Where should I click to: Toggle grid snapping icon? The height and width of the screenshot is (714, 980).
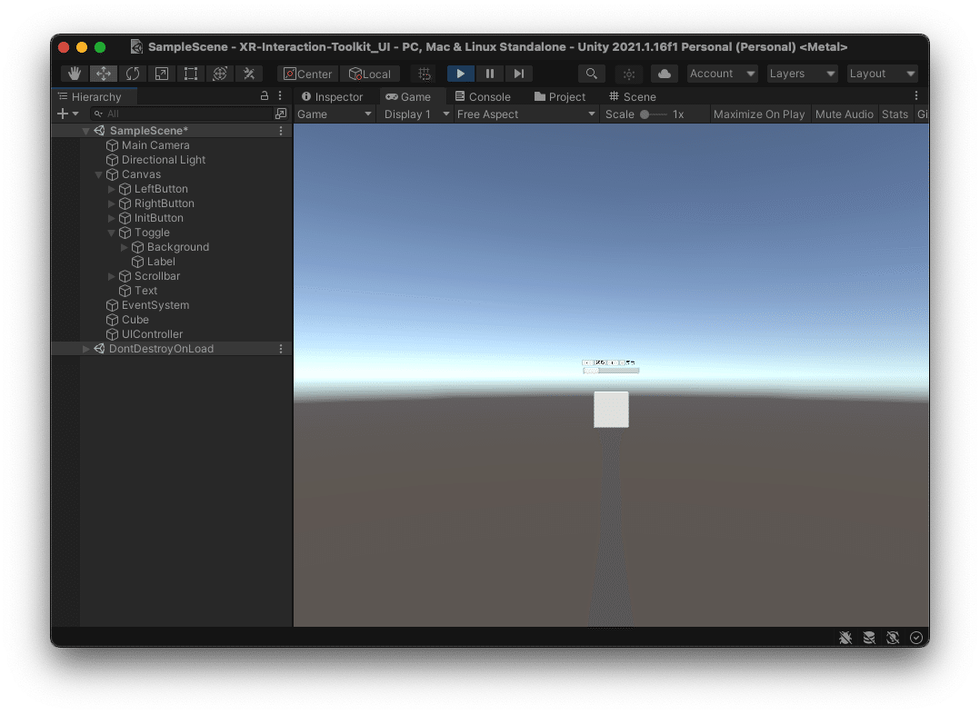[x=425, y=74]
